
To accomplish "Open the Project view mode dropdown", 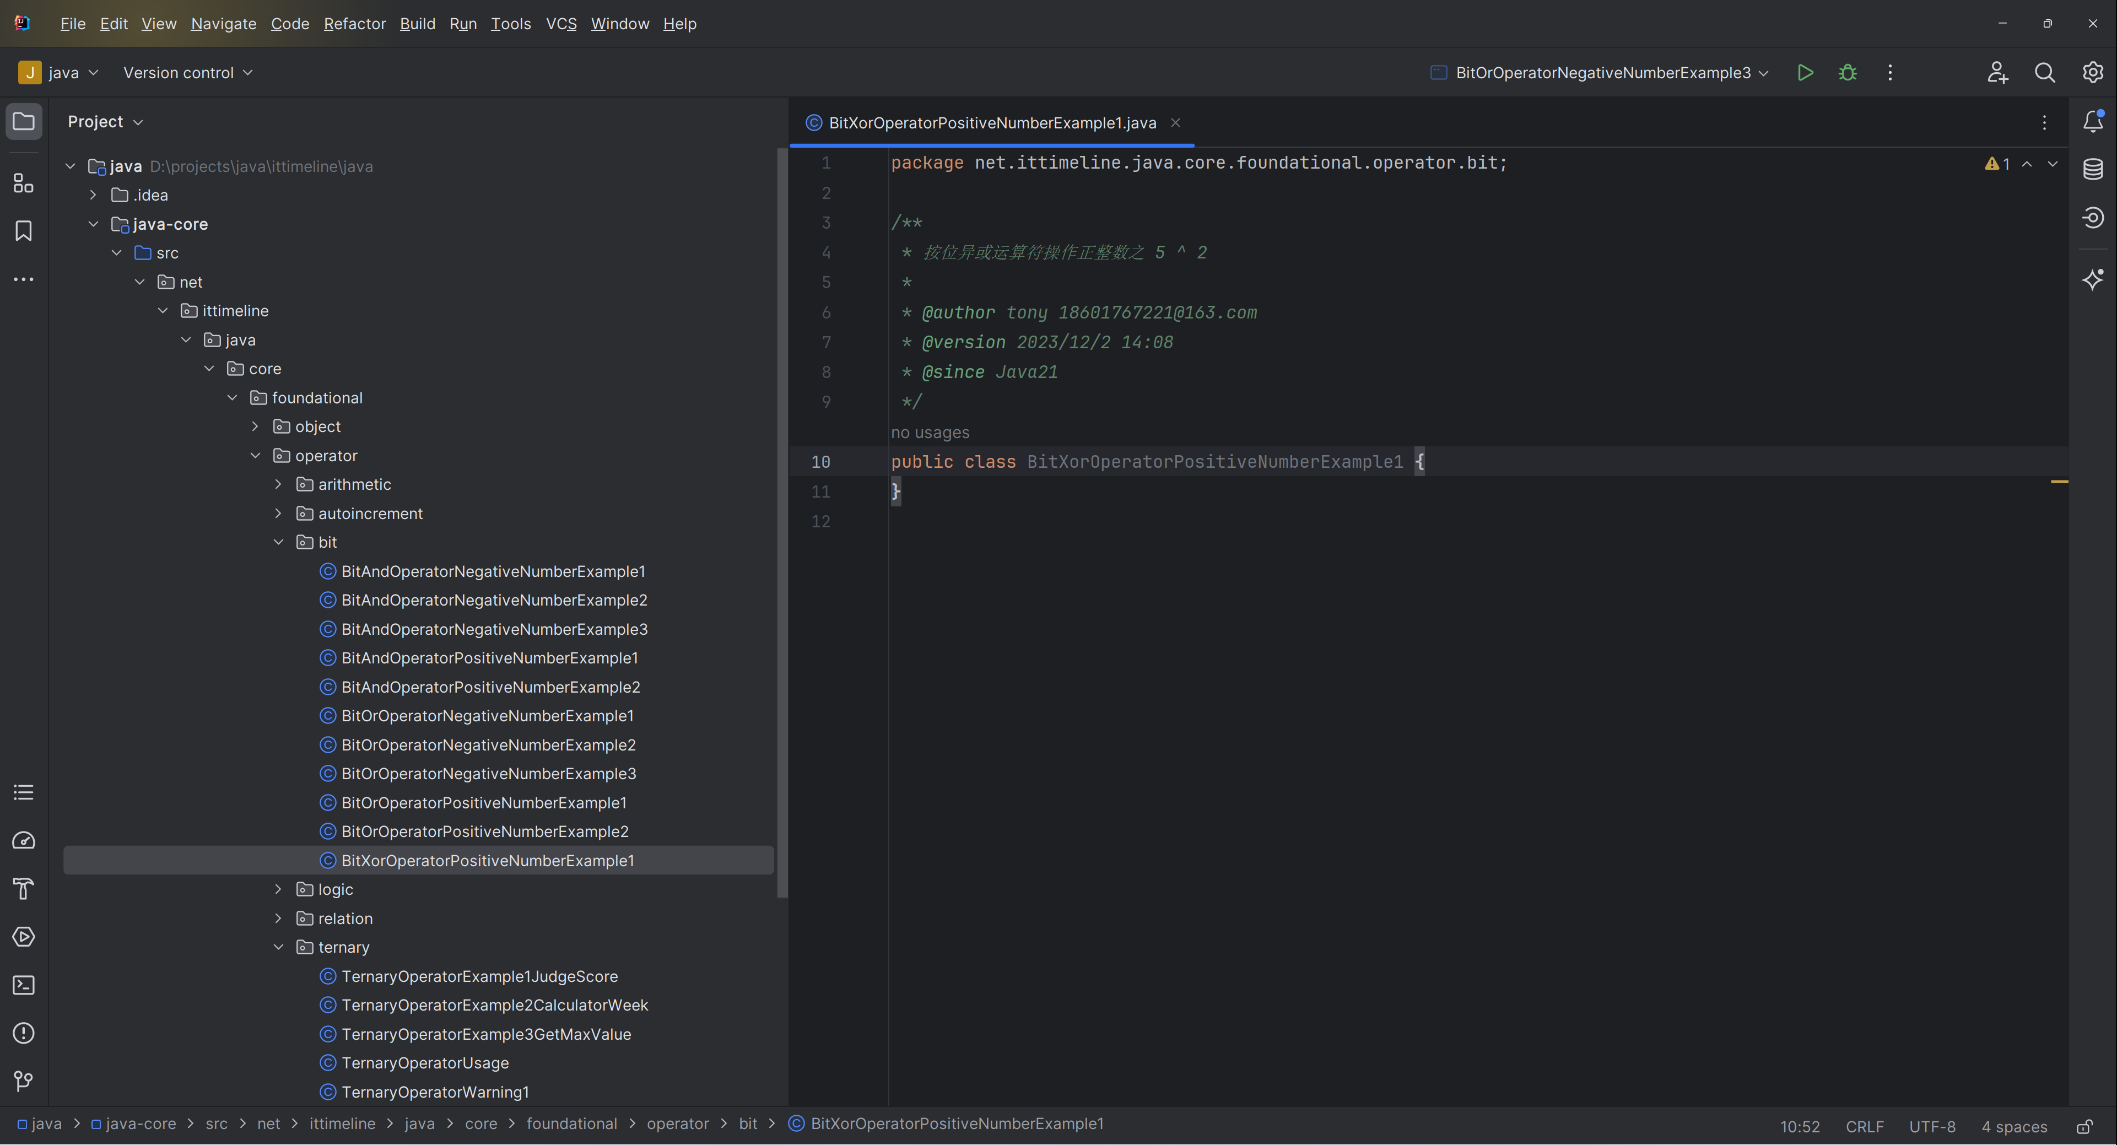I will point(105,122).
